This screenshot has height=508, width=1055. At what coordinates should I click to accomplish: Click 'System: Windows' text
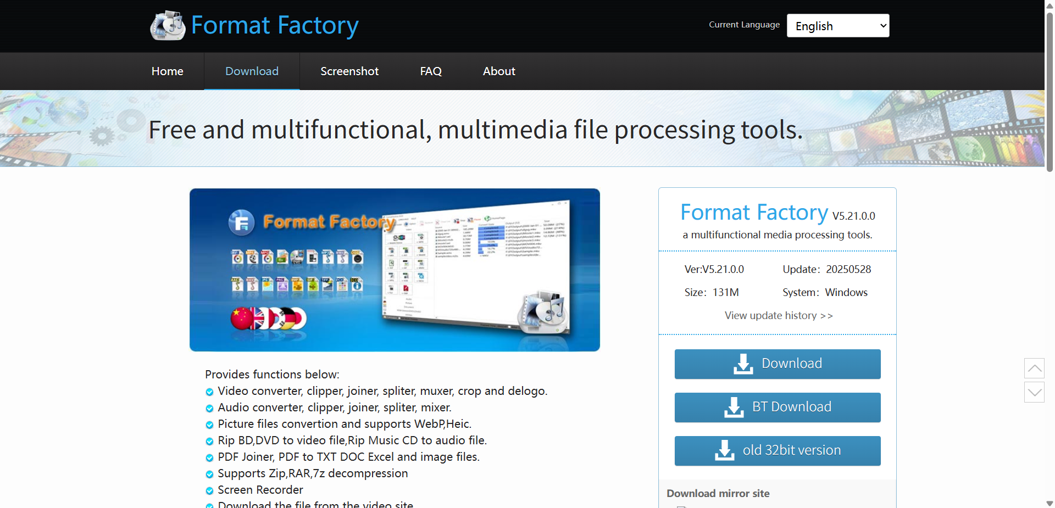point(825,293)
